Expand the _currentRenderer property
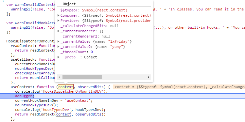245x122 pixels. 59,31
